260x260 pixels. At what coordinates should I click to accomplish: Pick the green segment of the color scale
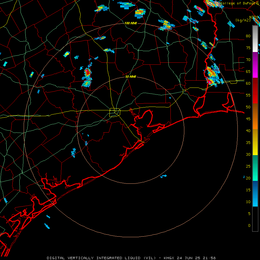point(255,168)
